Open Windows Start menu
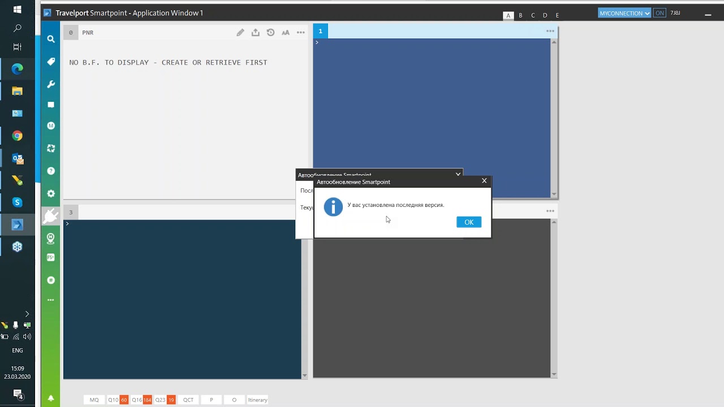The height and width of the screenshot is (407, 724). point(18,10)
